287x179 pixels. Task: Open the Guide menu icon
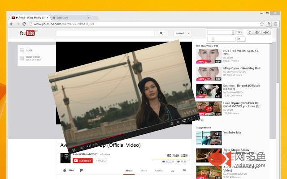click(x=22, y=50)
